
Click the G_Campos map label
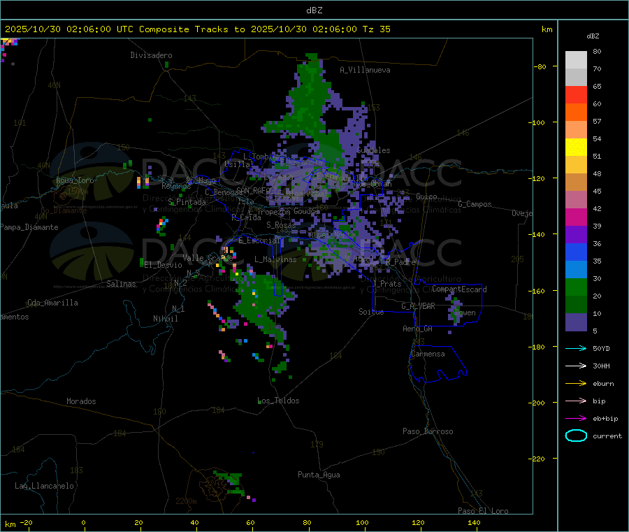click(x=475, y=204)
